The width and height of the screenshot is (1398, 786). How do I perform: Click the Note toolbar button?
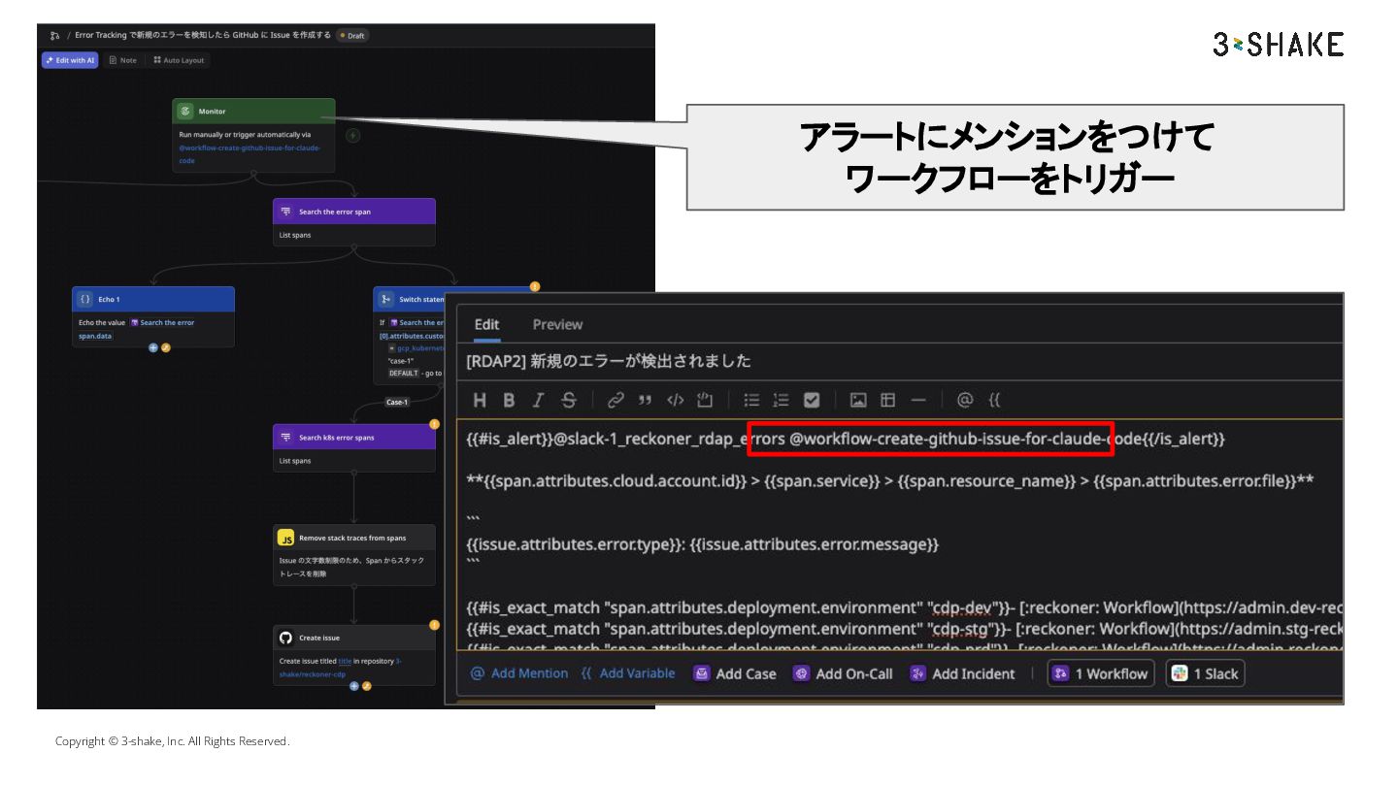coord(122,60)
